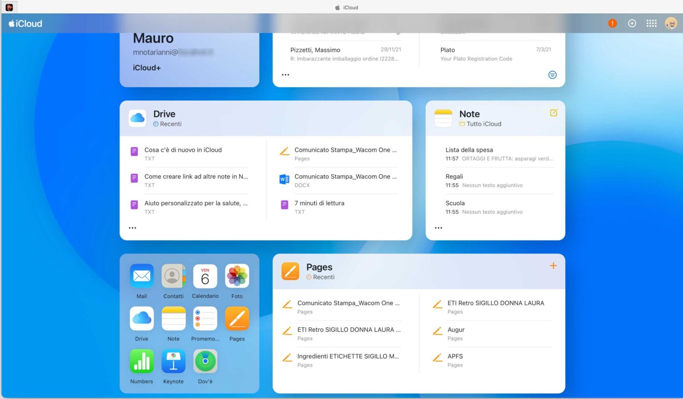Open Pages widget title link
Screen dimensions: 683x399
319,267
